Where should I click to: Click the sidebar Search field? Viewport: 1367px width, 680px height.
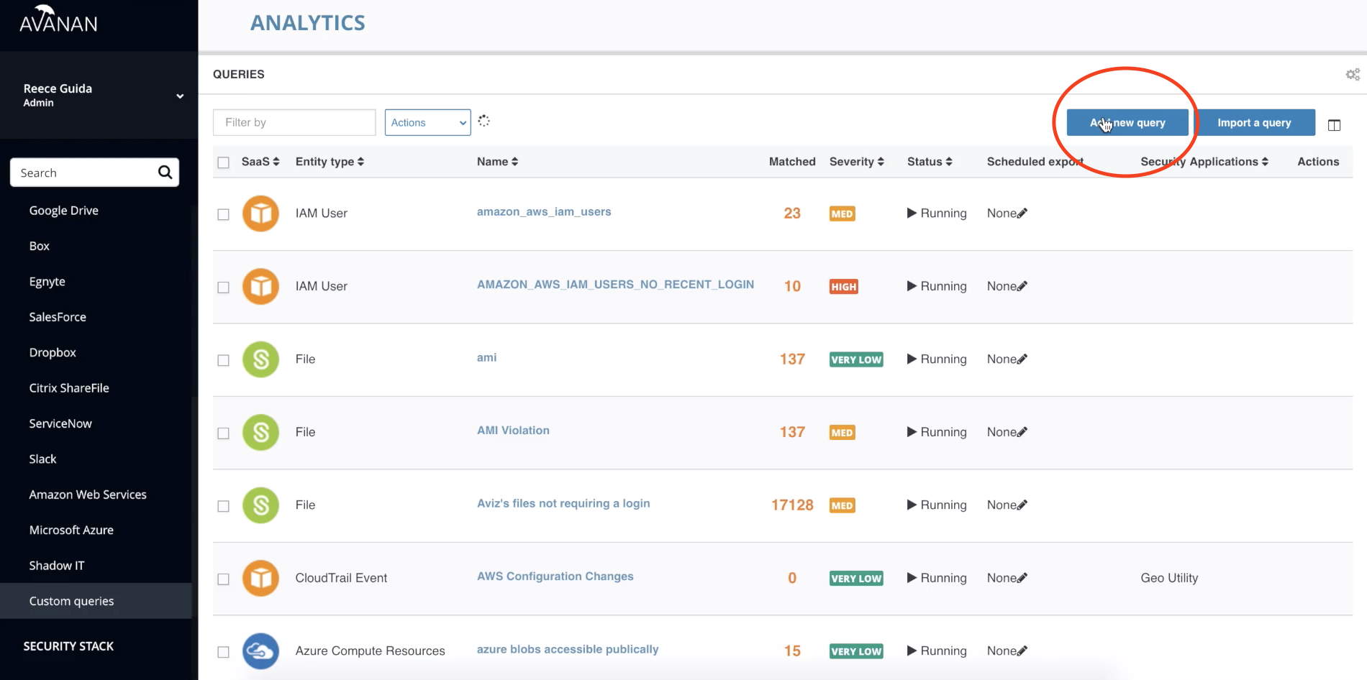pos(85,173)
